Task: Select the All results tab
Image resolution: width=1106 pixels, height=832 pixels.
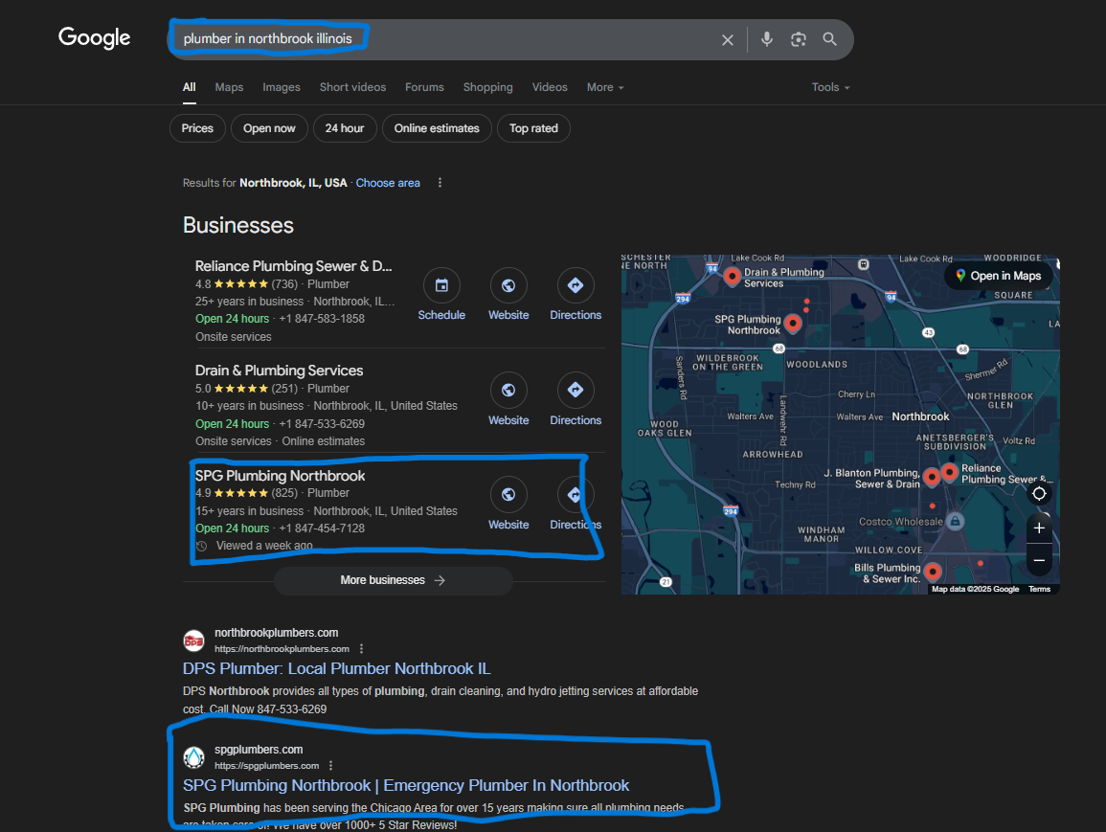Action: 189,87
